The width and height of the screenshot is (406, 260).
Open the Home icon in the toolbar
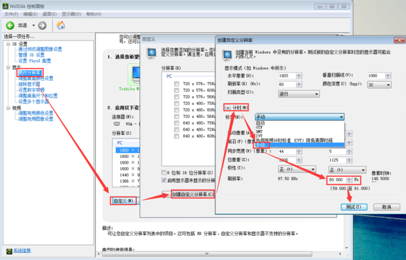click(61, 25)
